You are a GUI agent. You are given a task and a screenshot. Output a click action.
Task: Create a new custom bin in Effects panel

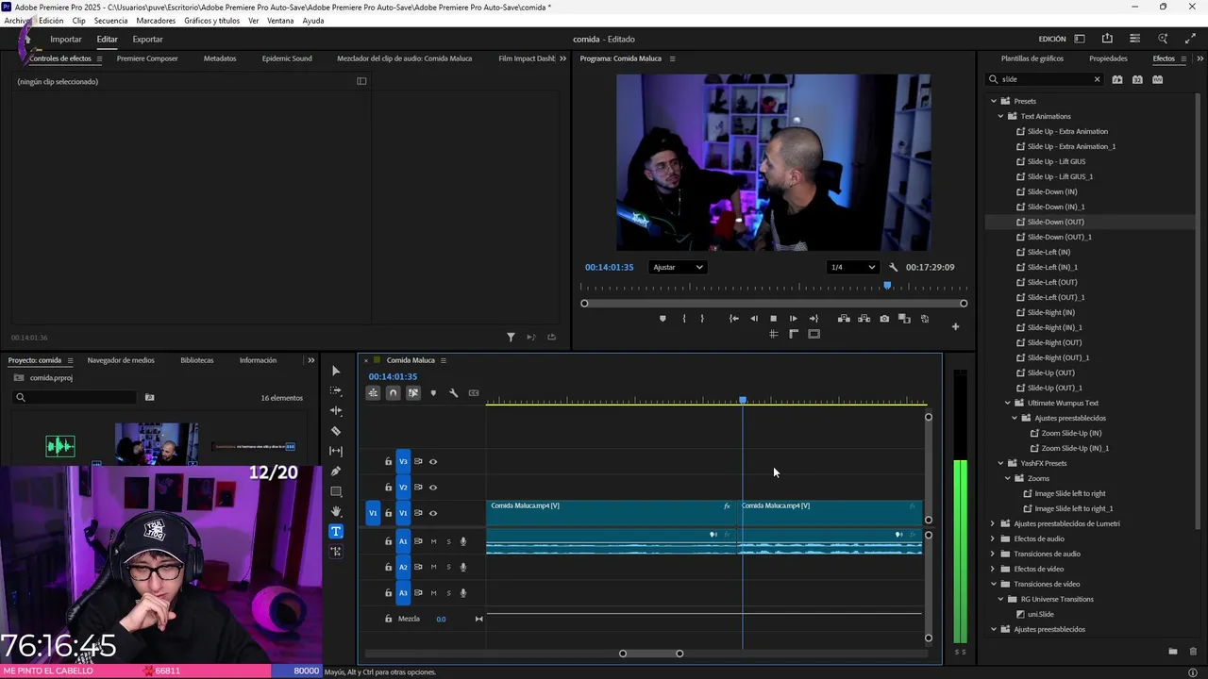point(1173,651)
